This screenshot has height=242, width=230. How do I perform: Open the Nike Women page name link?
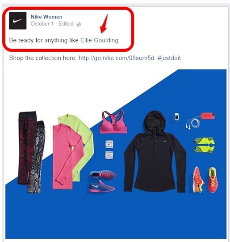(x=46, y=17)
